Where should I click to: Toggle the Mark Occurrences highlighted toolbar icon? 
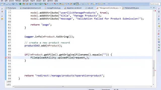[x=77, y=4]
